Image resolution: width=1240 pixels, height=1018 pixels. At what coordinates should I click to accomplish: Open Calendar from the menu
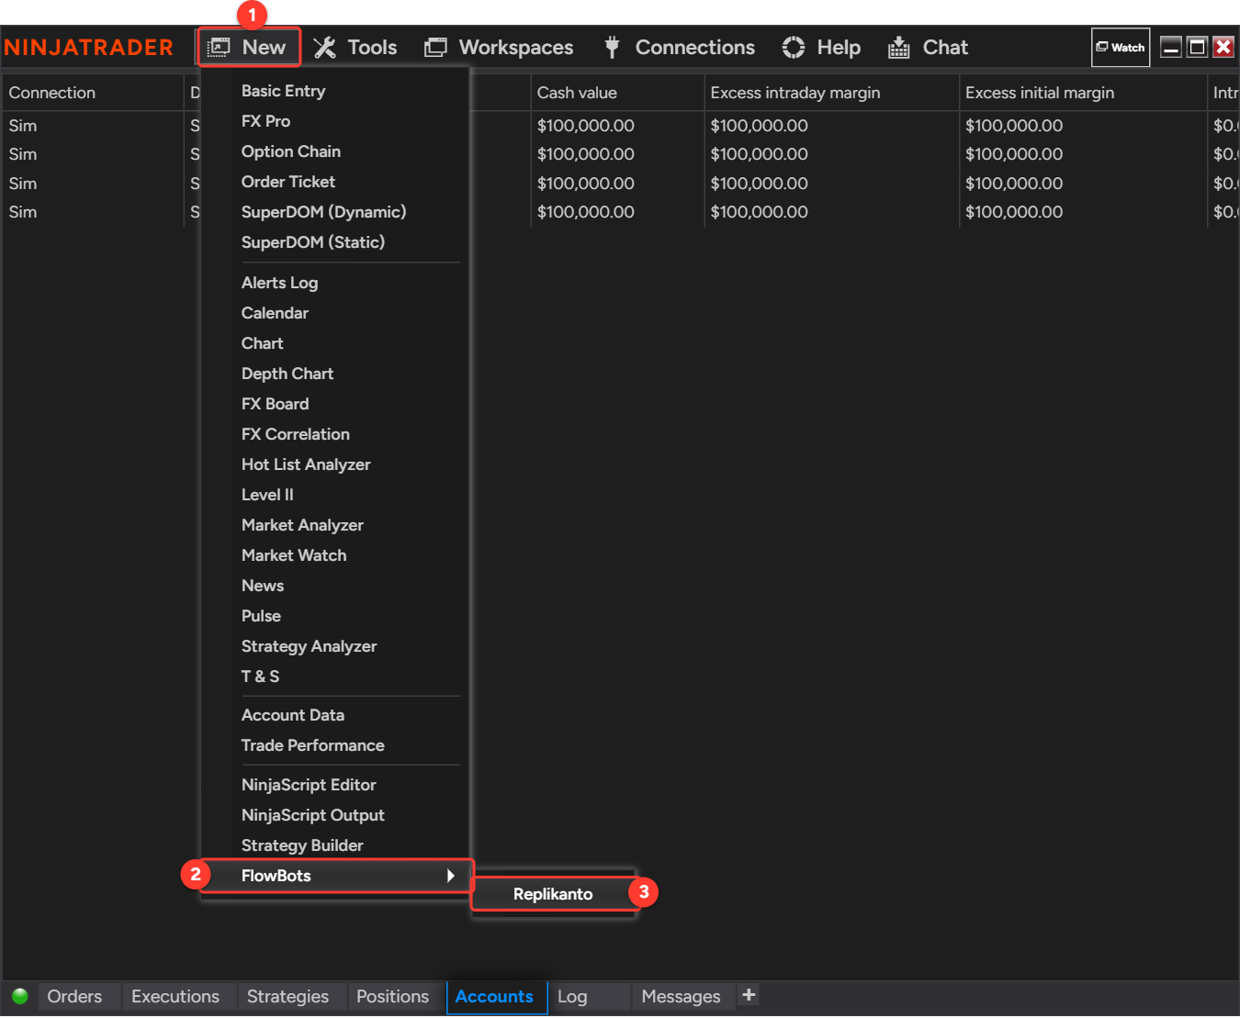pyautogui.click(x=275, y=313)
